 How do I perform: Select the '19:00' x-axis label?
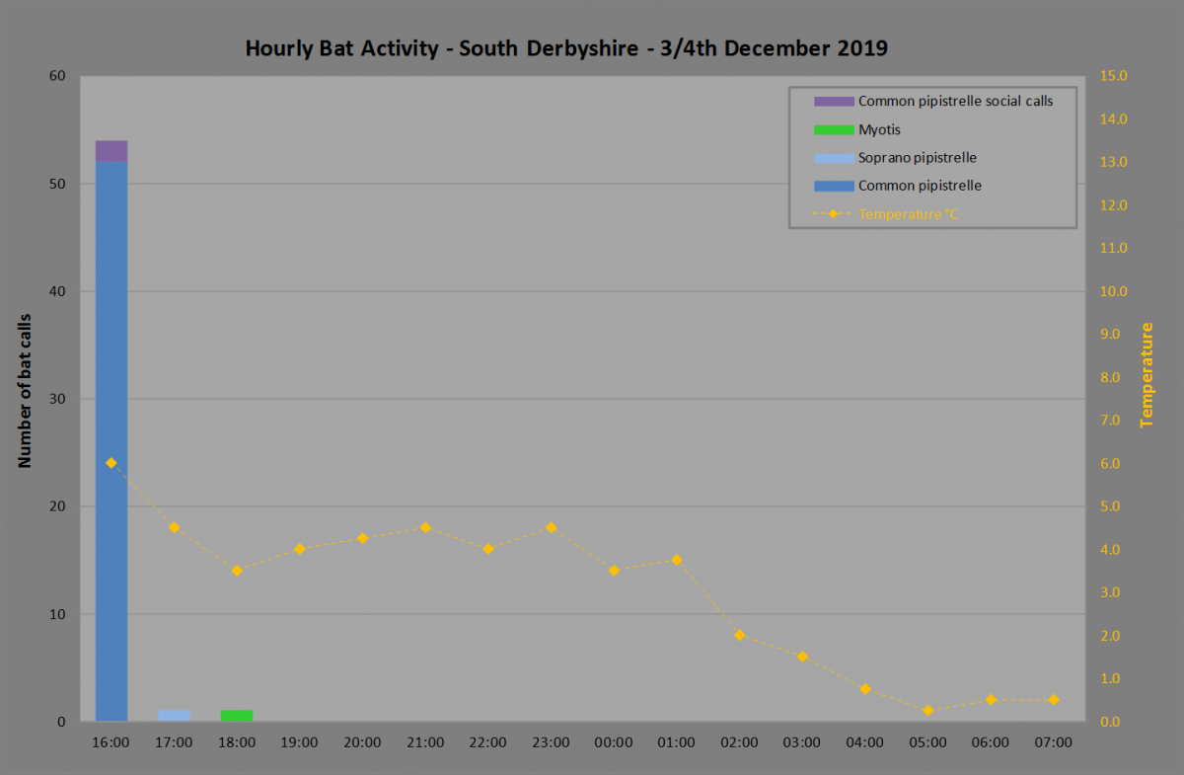point(300,742)
